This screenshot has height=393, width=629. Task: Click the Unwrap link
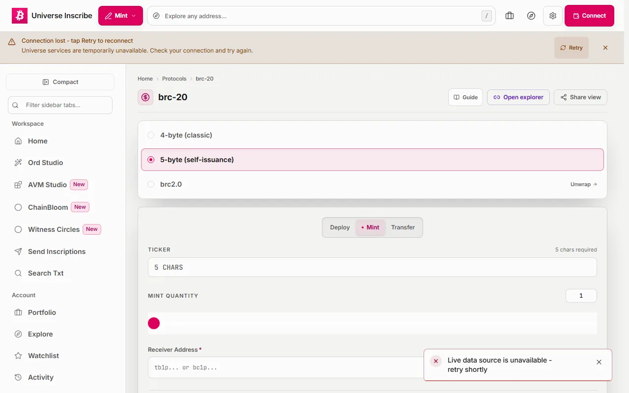coord(584,184)
